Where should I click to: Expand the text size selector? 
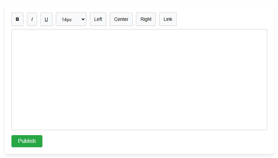pos(71,19)
